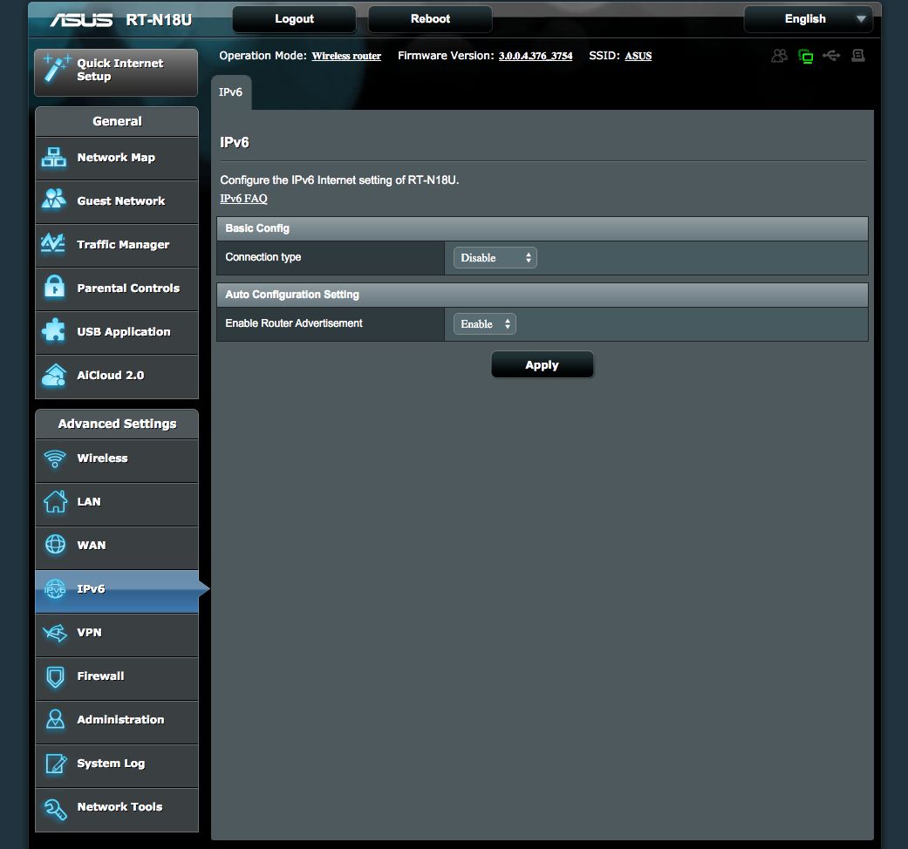This screenshot has height=849, width=908.
Task: Click the Auto Configuration Setting header
Action: [542, 295]
